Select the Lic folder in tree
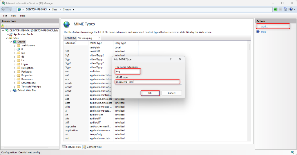297x155 pixels. (x=23, y=60)
